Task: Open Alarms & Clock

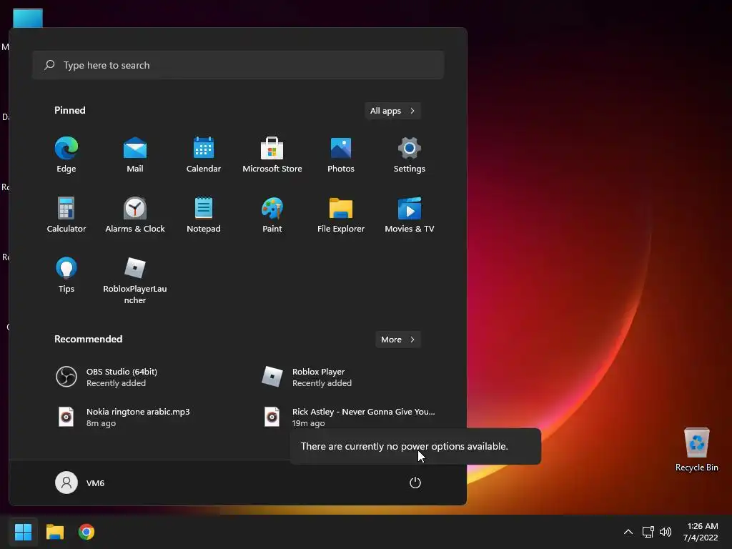Action: [x=135, y=214]
